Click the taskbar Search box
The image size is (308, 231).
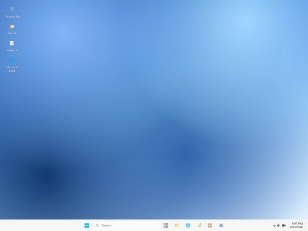click(126, 225)
